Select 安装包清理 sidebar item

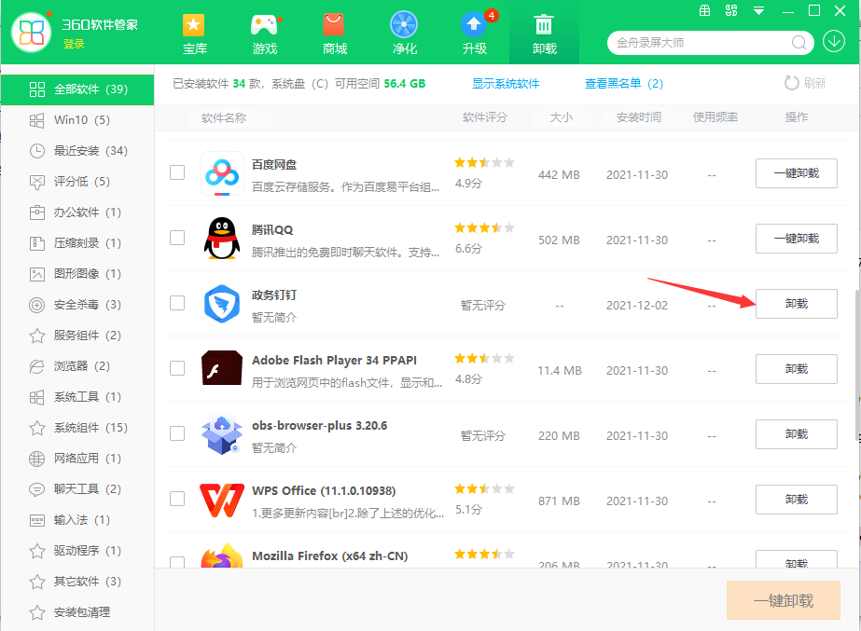pos(77,611)
